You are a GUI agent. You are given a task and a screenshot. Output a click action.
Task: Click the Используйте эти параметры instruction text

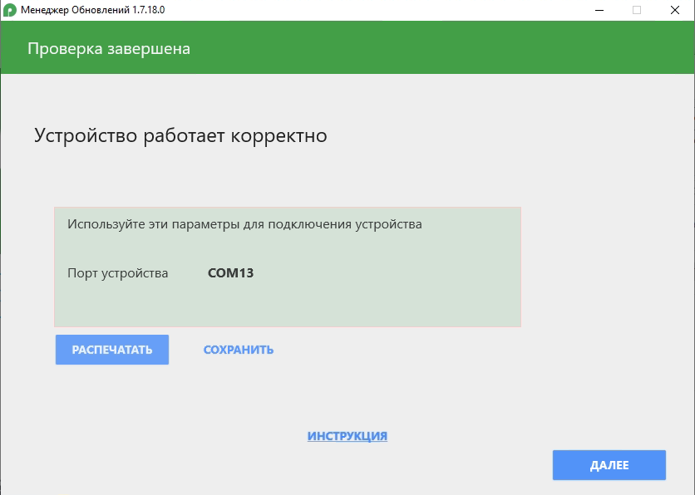[244, 224]
